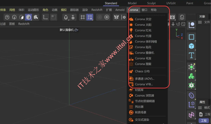Add a cube primitive object
211x124 pixels.
191,46
